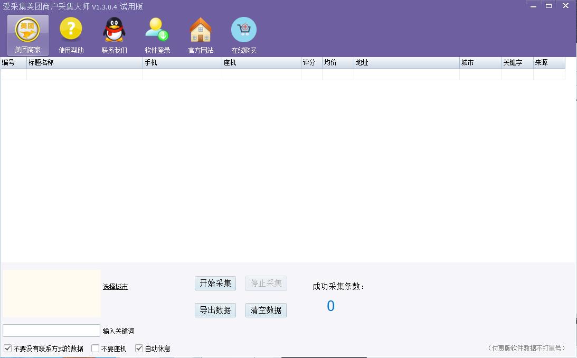Sort by 标题名称 column header

pyautogui.click(x=84, y=62)
